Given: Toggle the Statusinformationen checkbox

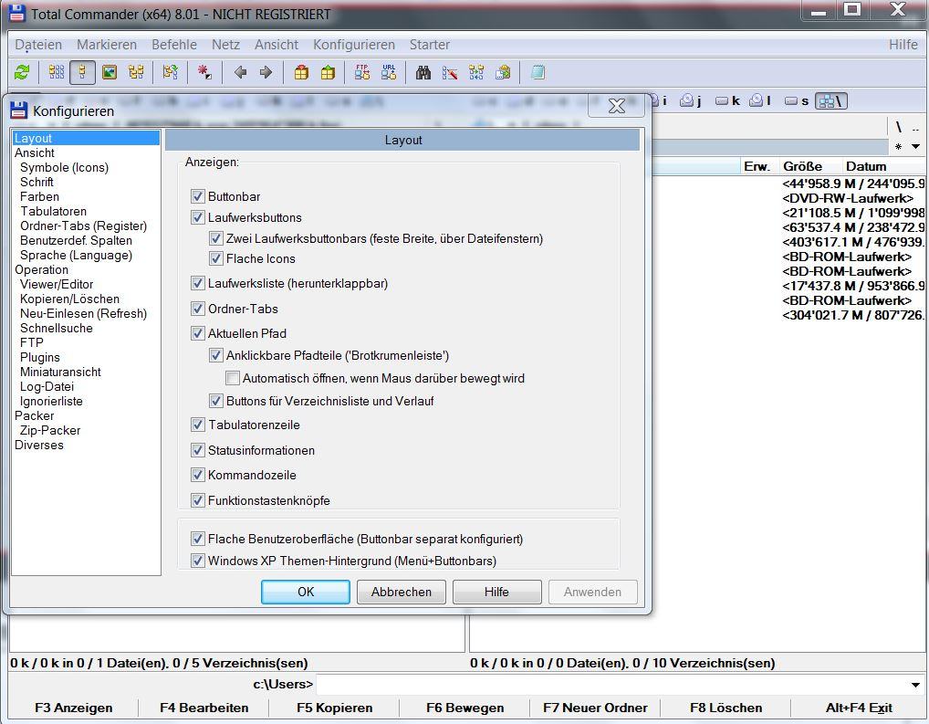Looking at the screenshot, I should pyautogui.click(x=198, y=451).
